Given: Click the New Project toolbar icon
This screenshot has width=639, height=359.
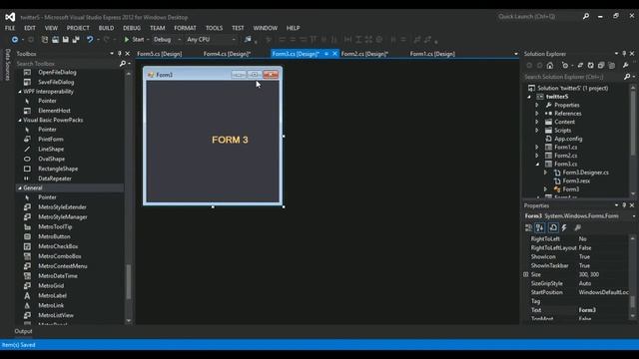Looking at the screenshot, I should (x=45, y=40).
